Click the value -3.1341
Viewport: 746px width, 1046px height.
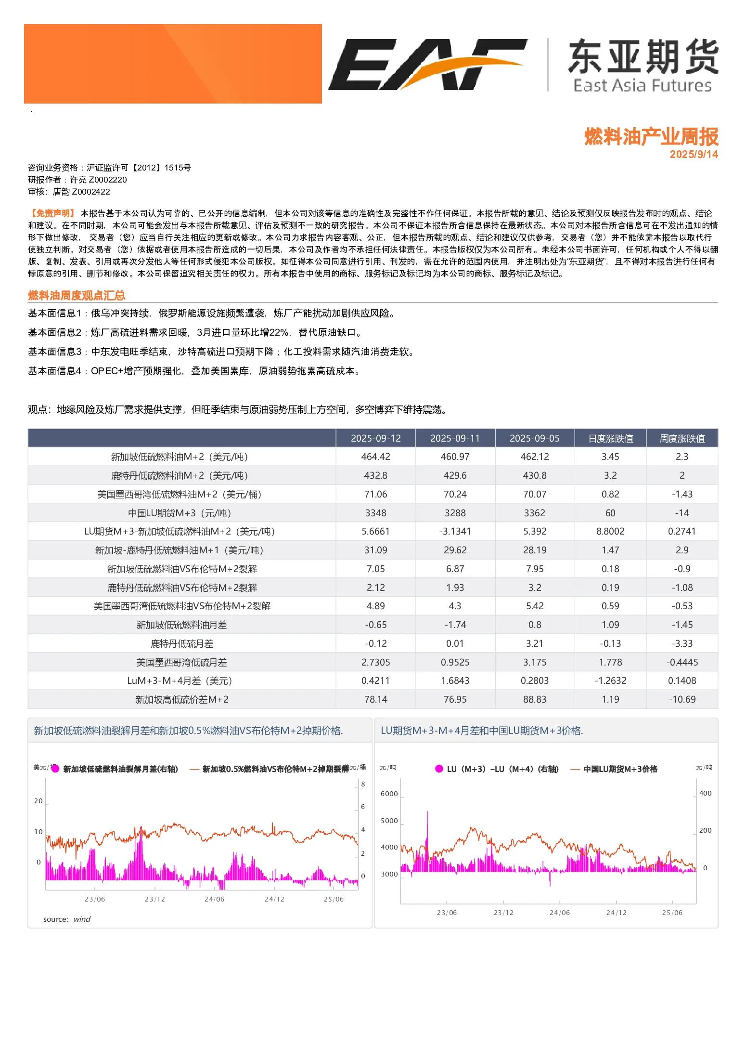point(455,531)
